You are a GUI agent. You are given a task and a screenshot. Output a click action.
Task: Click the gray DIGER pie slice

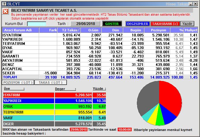[x=148, y=98]
